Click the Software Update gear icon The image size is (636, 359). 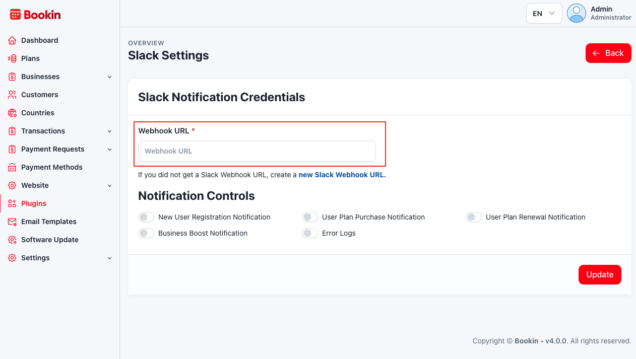point(12,240)
